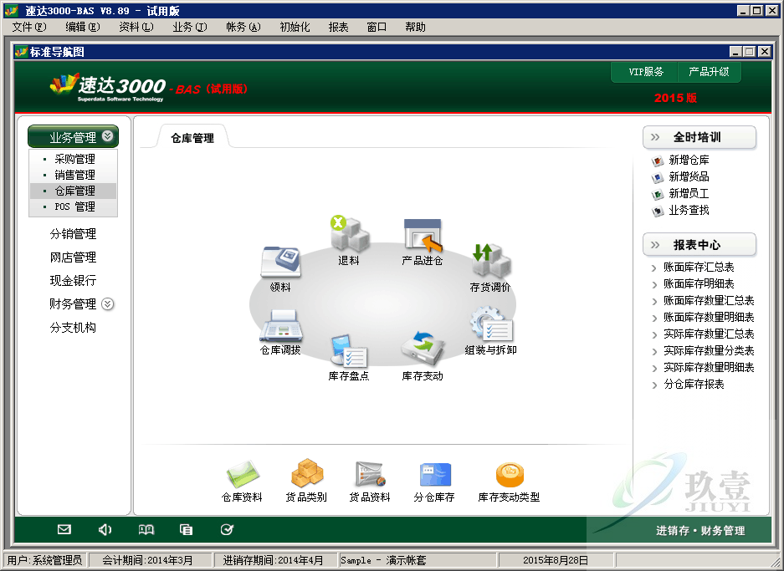Click the speaker icon in bottom bar
Image resolution: width=784 pixels, height=571 pixels.
click(x=105, y=529)
